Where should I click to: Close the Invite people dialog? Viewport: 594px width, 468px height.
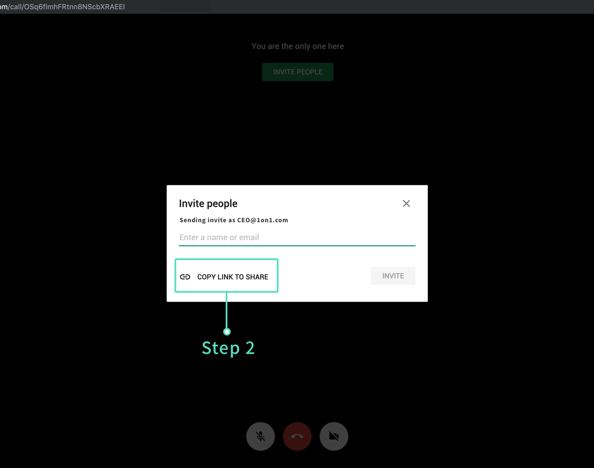(x=406, y=203)
